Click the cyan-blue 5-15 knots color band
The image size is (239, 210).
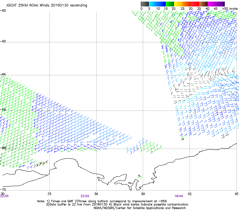tap(157, 4)
